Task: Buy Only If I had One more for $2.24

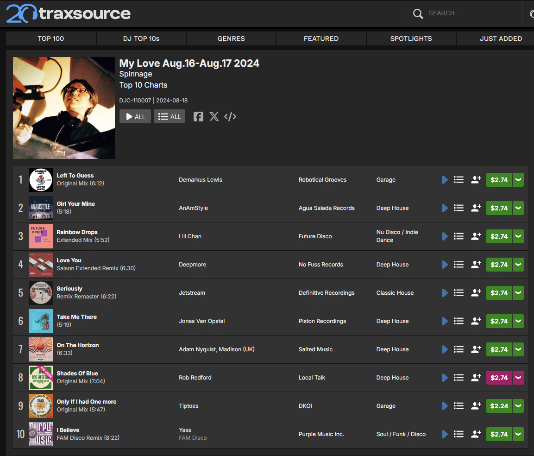Action: pyautogui.click(x=499, y=406)
